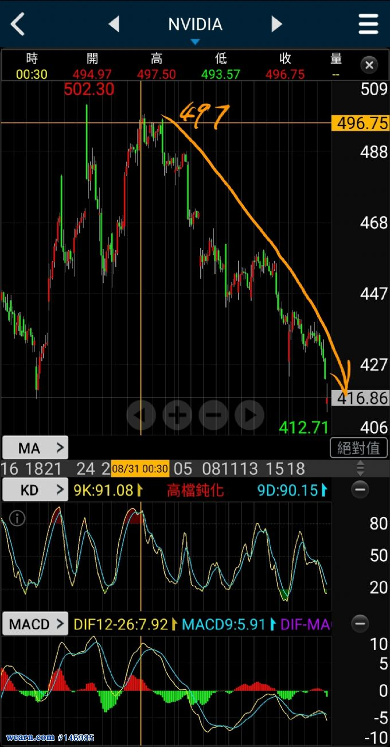Collapse the KD indicator panel

(x=360, y=489)
